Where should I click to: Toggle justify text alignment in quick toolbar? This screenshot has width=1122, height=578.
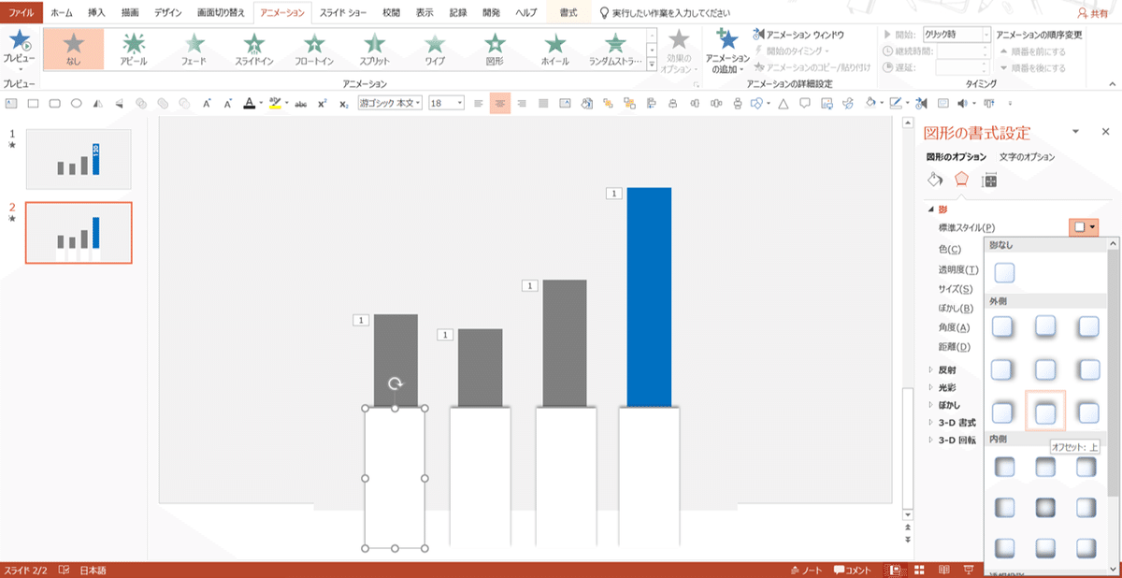[x=543, y=104]
